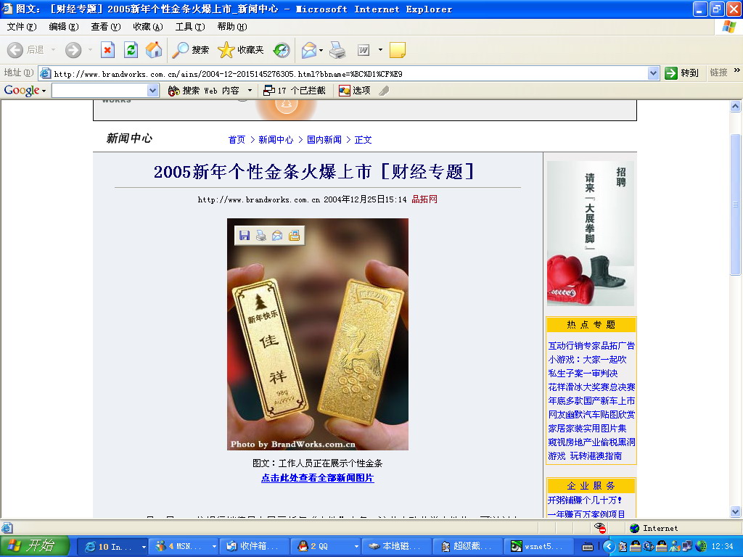Image resolution: width=743 pixels, height=557 pixels.
Task: Save image via floating image toolbar
Action: [x=244, y=236]
